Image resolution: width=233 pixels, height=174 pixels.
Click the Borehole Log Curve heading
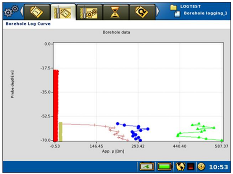coord(28,24)
